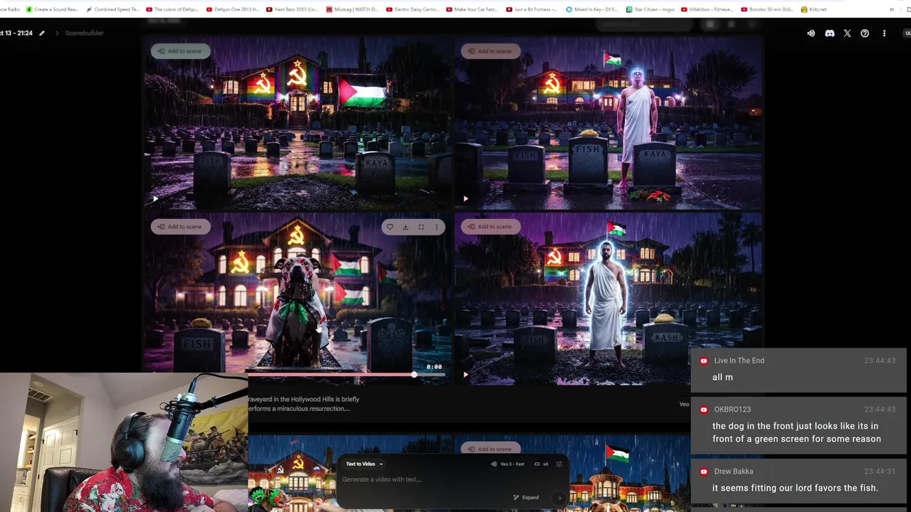Click the 0:00 video timestamp
The image size is (911, 512).
pos(434,367)
